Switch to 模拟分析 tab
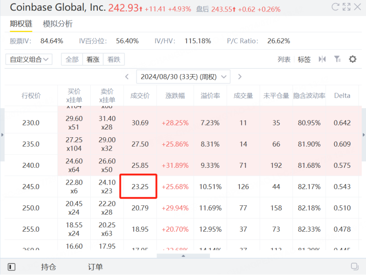Screen dimensions: 366x275 click(x=58, y=24)
